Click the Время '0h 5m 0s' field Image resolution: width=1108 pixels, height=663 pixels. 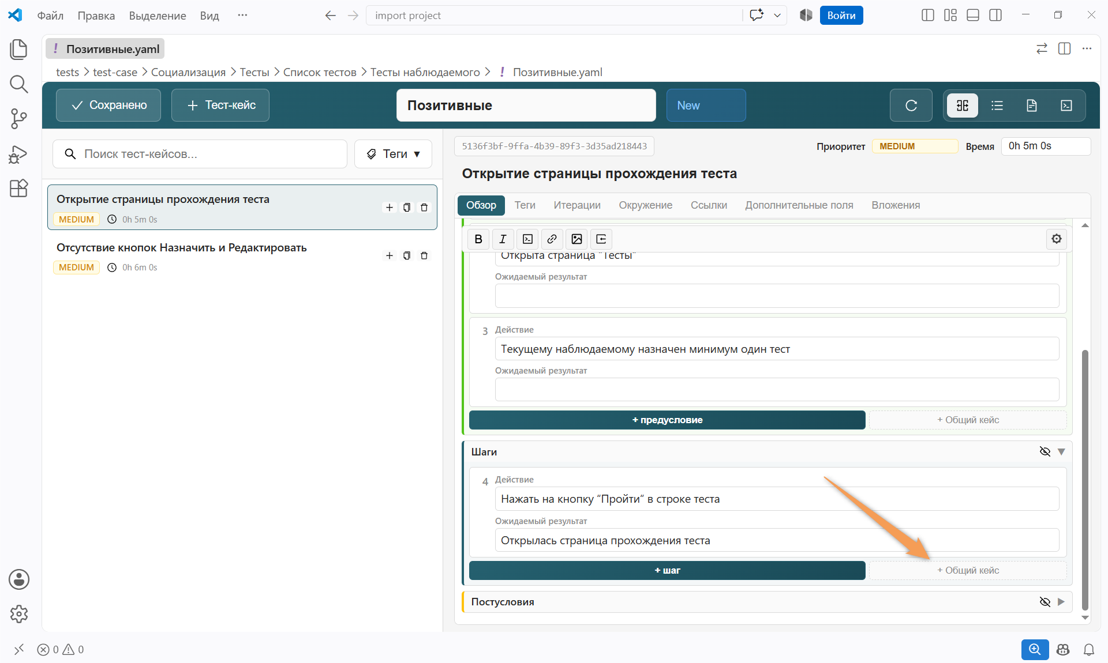[x=1046, y=146]
